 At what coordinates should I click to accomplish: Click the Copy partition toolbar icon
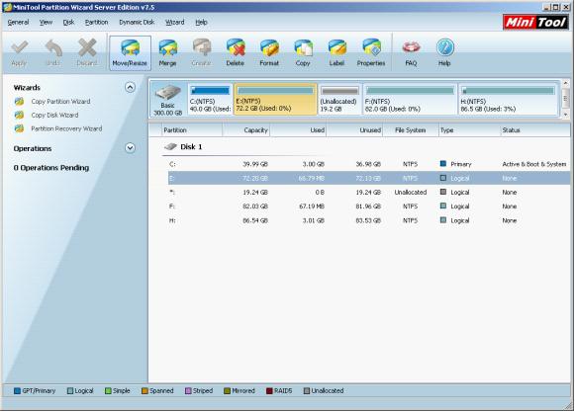pos(303,48)
